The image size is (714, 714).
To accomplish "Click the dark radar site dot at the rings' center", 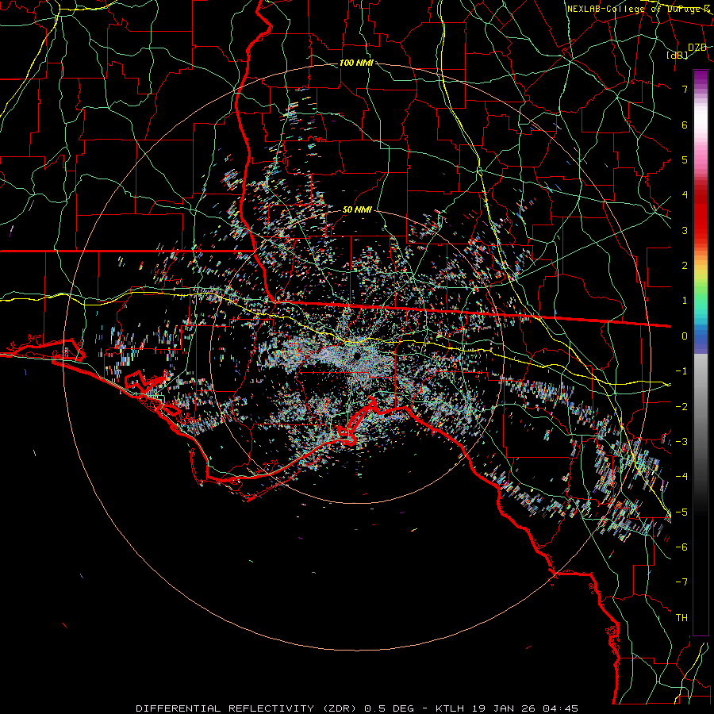I will point(356,355).
